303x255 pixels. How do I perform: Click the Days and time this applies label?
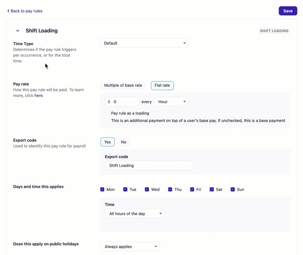(x=38, y=187)
